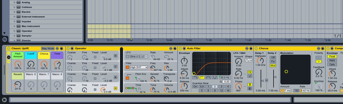Select the Sampler item in browser
The width and height of the screenshot is (343, 104).
(27, 36)
